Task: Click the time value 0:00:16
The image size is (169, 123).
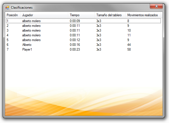Action: point(75,45)
